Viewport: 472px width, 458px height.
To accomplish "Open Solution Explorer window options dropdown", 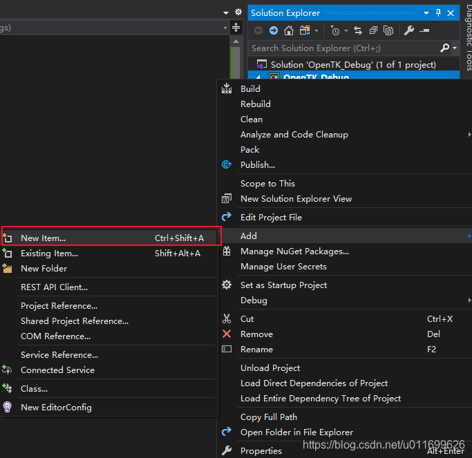I will pyautogui.click(x=426, y=13).
